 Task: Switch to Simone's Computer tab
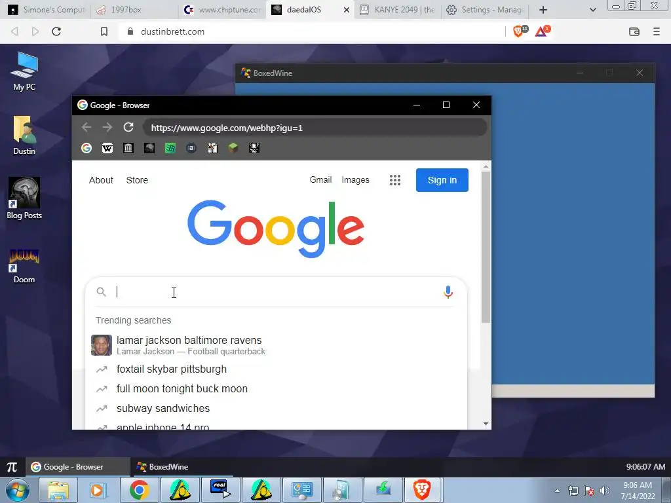point(47,9)
